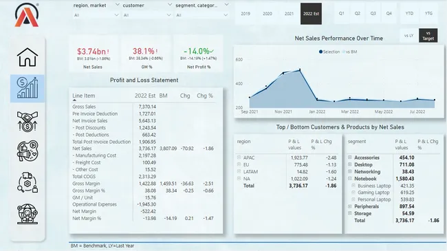The image size is (447, 251).
Task: Open the segment, category All dropdown
Action: 201,15
